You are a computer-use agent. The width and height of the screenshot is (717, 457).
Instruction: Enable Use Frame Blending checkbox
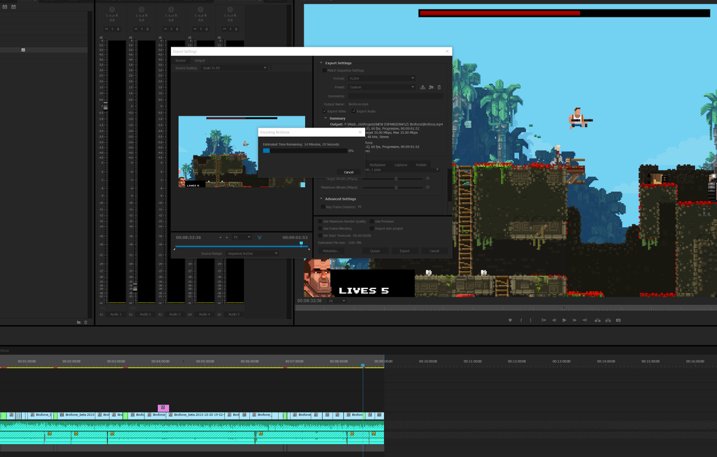[x=320, y=228]
